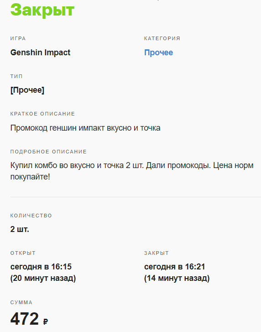Click the КРАТКОЕ ОПИСАНИЕ label
The width and height of the screenshot is (261, 332).
42,114
